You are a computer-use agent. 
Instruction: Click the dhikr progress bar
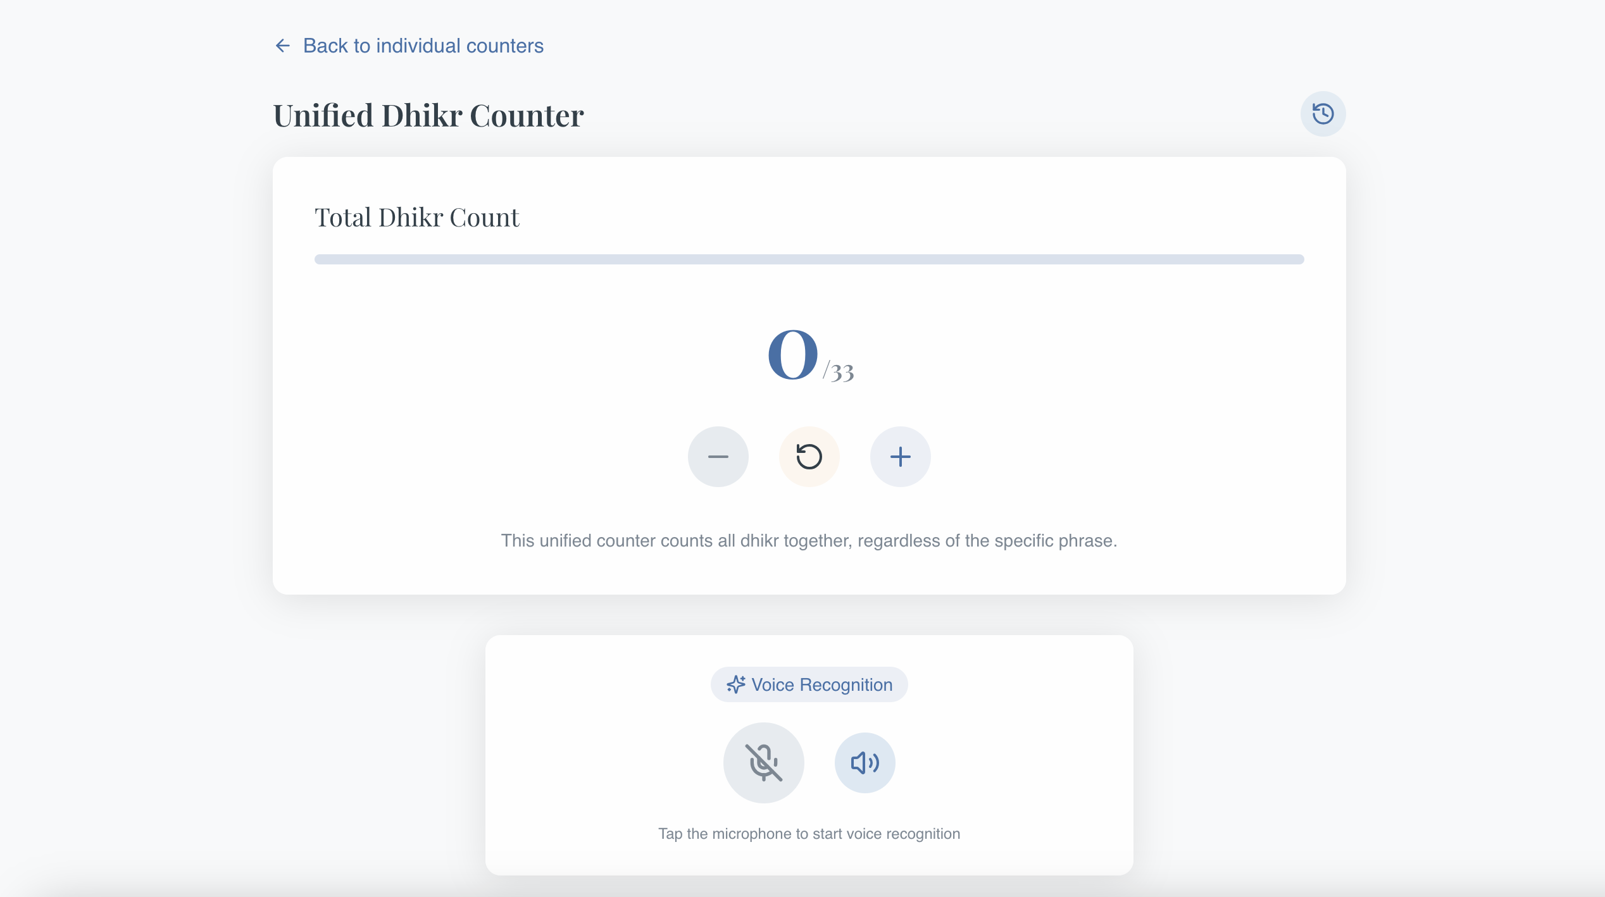click(809, 259)
